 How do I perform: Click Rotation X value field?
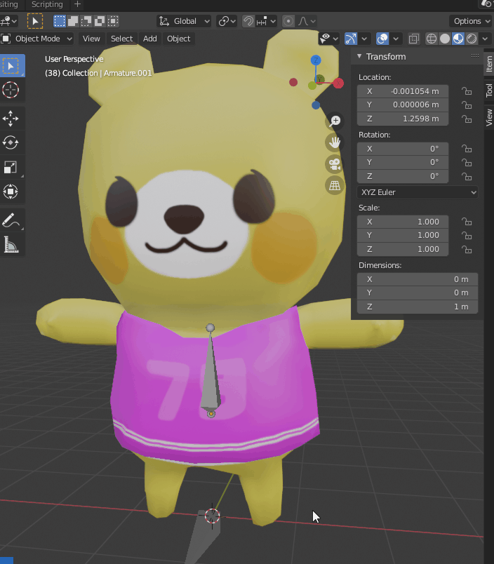coord(403,149)
